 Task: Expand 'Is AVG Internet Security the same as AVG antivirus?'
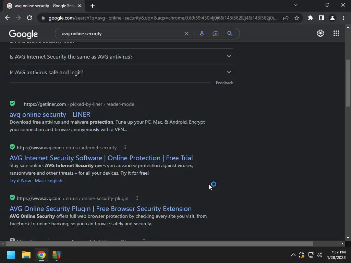pyautogui.click(x=121, y=57)
